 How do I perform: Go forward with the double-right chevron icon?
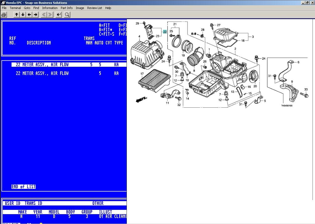[x=50, y=15]
